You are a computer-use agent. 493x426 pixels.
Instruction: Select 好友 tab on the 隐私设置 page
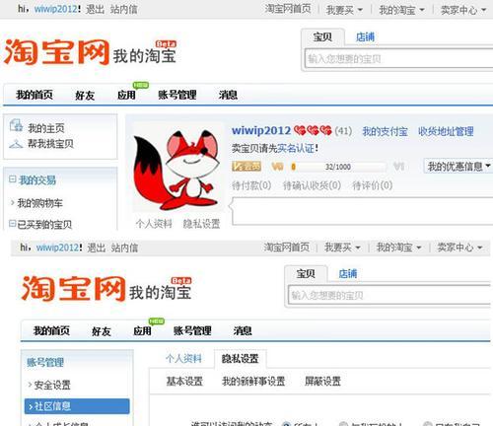click(x=102, y=331)
